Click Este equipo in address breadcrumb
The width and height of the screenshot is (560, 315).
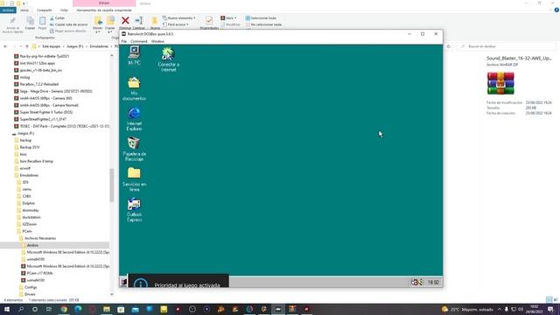(x=52, y=46)
